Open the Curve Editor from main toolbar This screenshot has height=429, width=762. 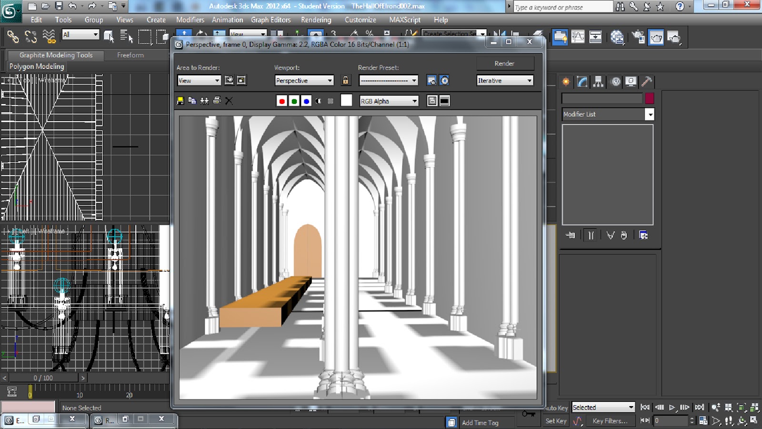coord(578,37)
